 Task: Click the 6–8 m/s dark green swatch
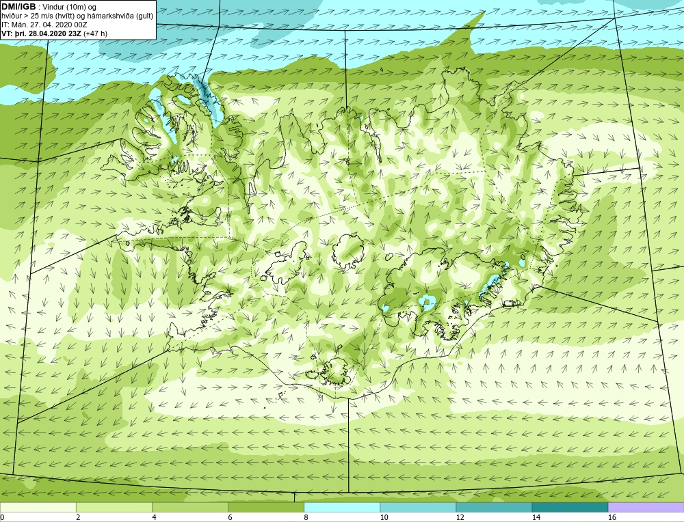tap(265, 507)
